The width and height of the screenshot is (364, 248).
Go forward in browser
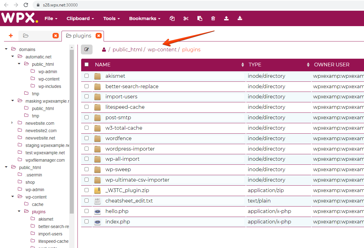click(16, 5)
